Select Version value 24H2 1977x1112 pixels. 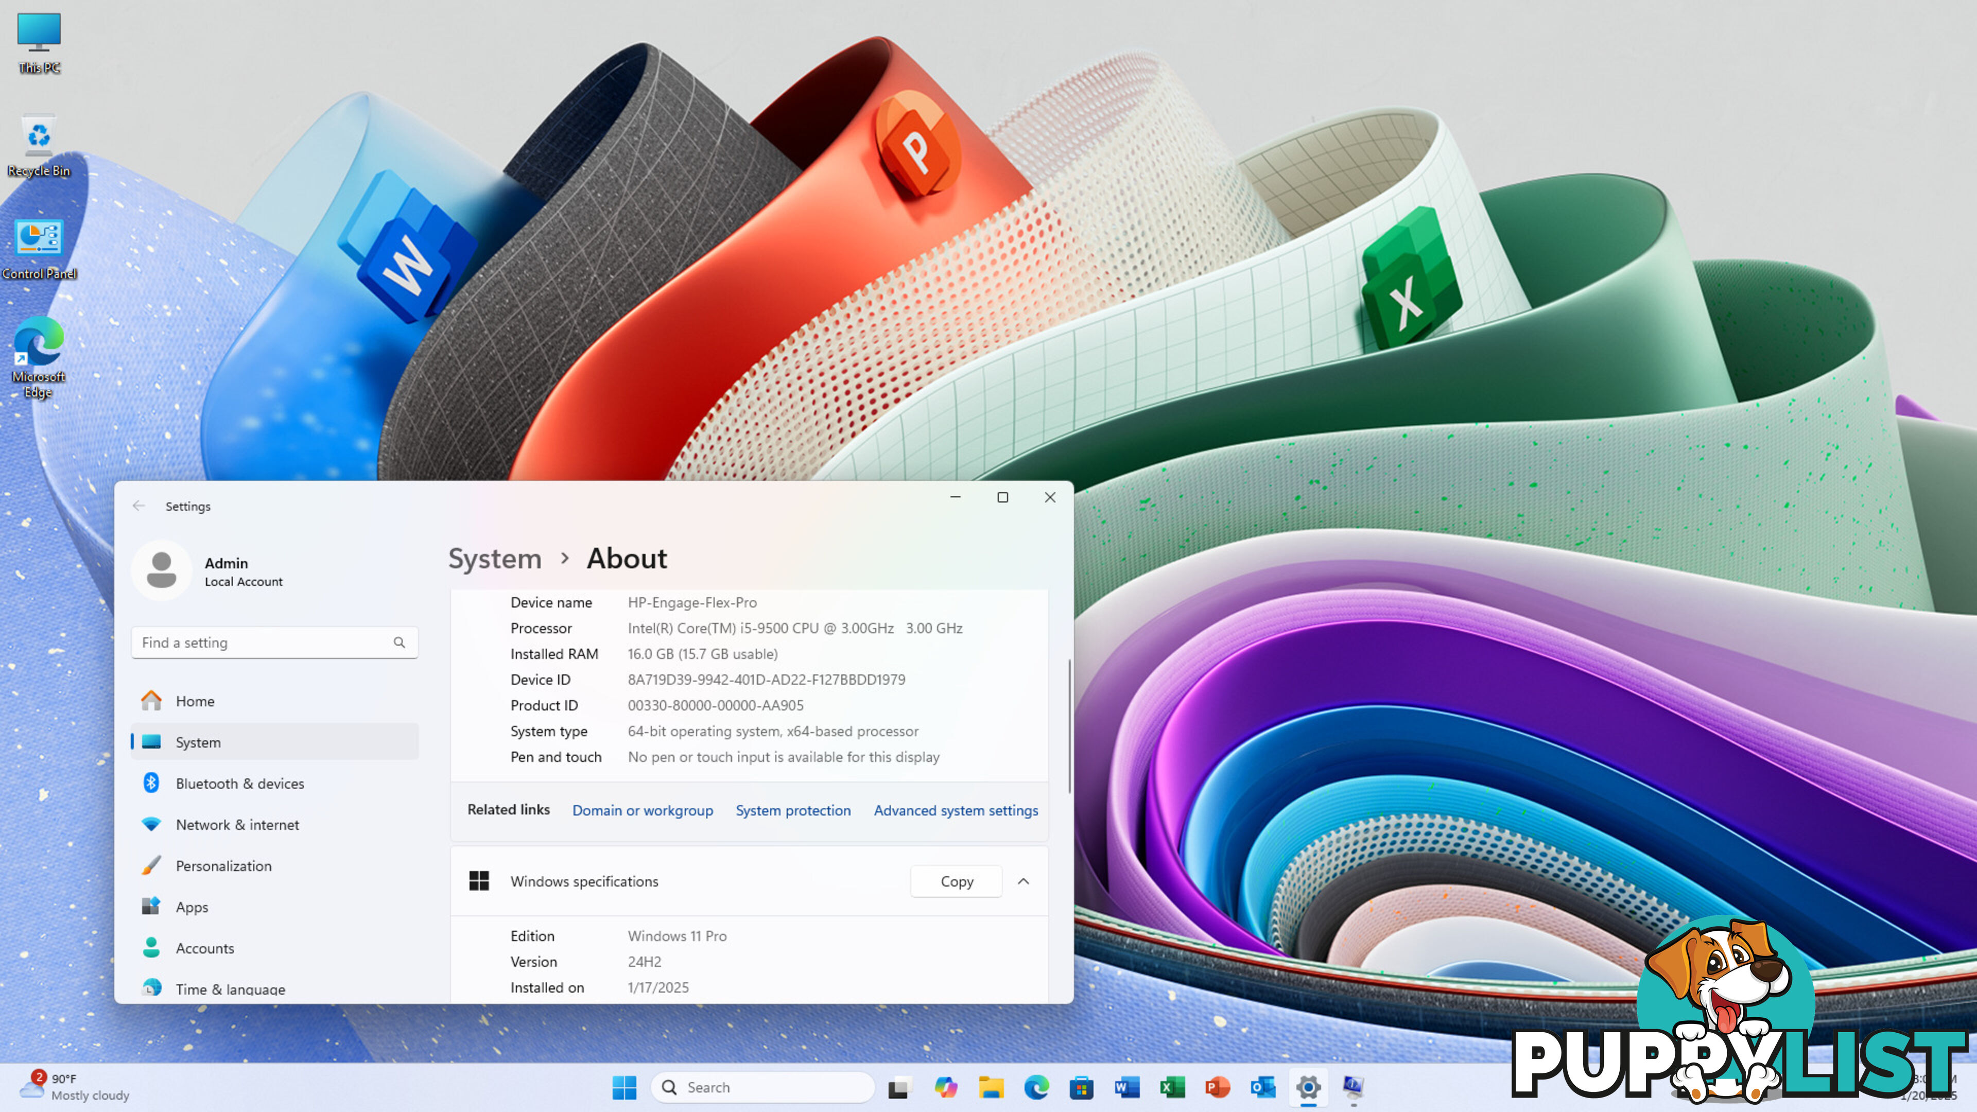tap(644, 962)
